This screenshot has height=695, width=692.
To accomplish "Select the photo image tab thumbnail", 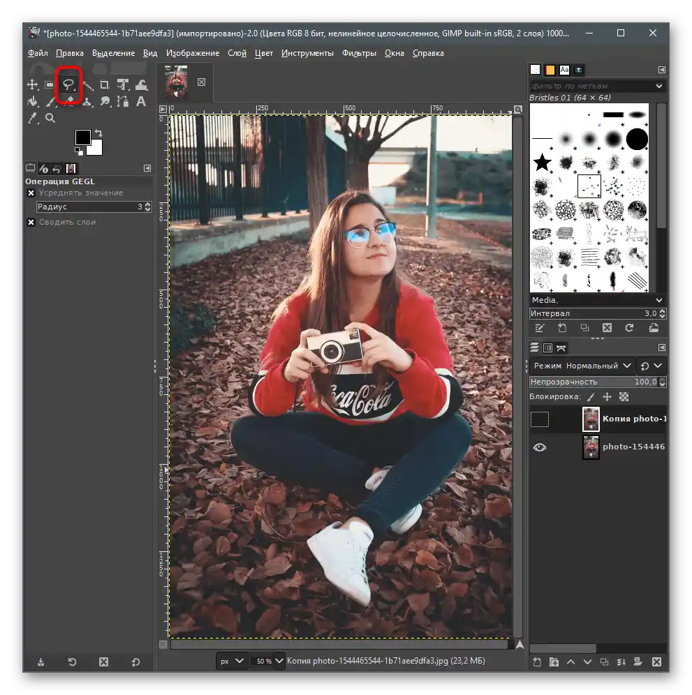I will point(176,82).
